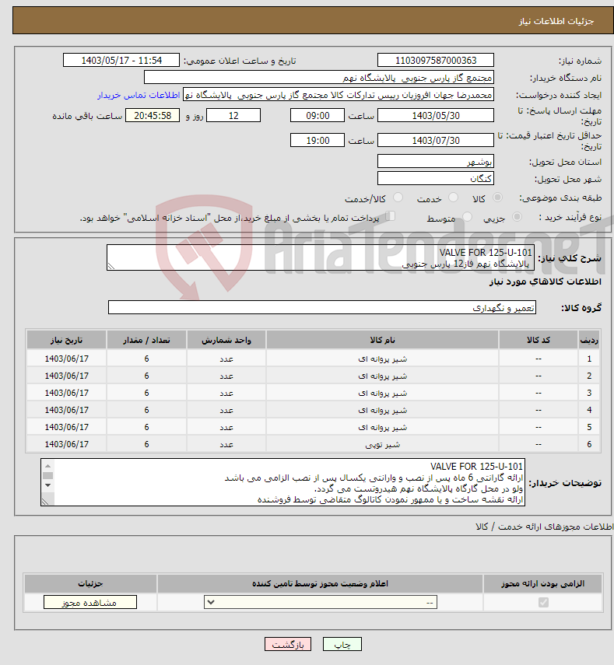Select the خدمت radio button
The image size is (614, 665).
click(453, 198)
